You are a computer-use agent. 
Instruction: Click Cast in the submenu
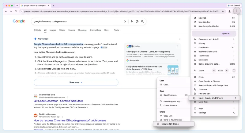(174, 84)
